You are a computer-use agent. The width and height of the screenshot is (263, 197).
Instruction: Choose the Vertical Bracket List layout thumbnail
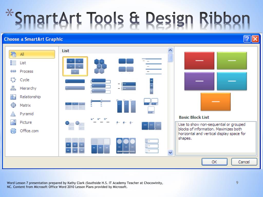click(x=127, y=86)
